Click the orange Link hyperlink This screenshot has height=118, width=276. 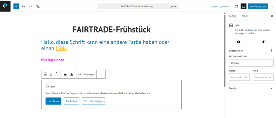click(x=61, y=48)
